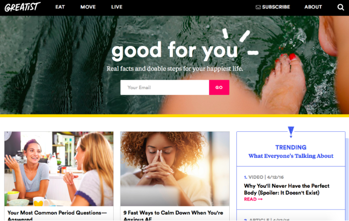Click the SUBSCRIBE link
This screenshot has width=349, height=221.
click(x=276, y=7)
